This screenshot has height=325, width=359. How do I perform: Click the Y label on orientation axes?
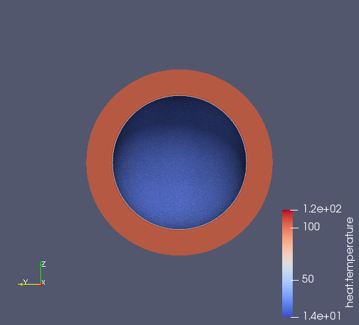click(25, 281)
